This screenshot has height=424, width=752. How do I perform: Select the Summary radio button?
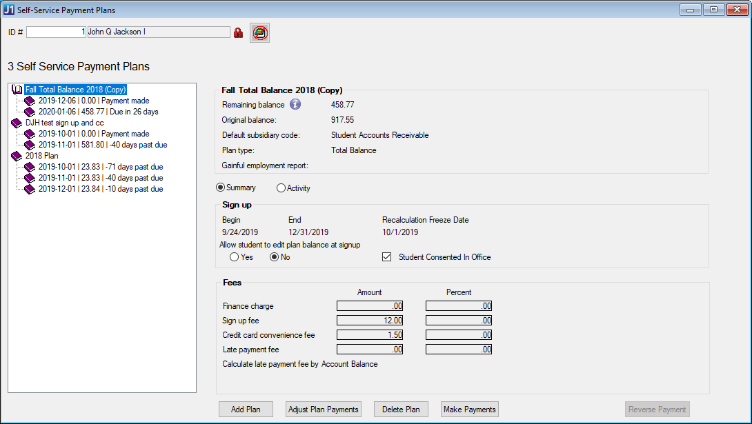tap(221, 188)
